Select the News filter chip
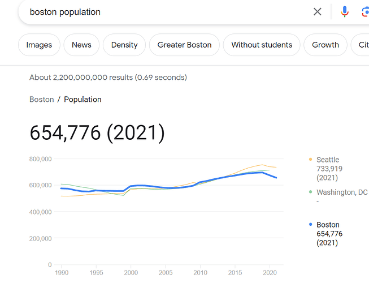 click(x=81, y=45)
